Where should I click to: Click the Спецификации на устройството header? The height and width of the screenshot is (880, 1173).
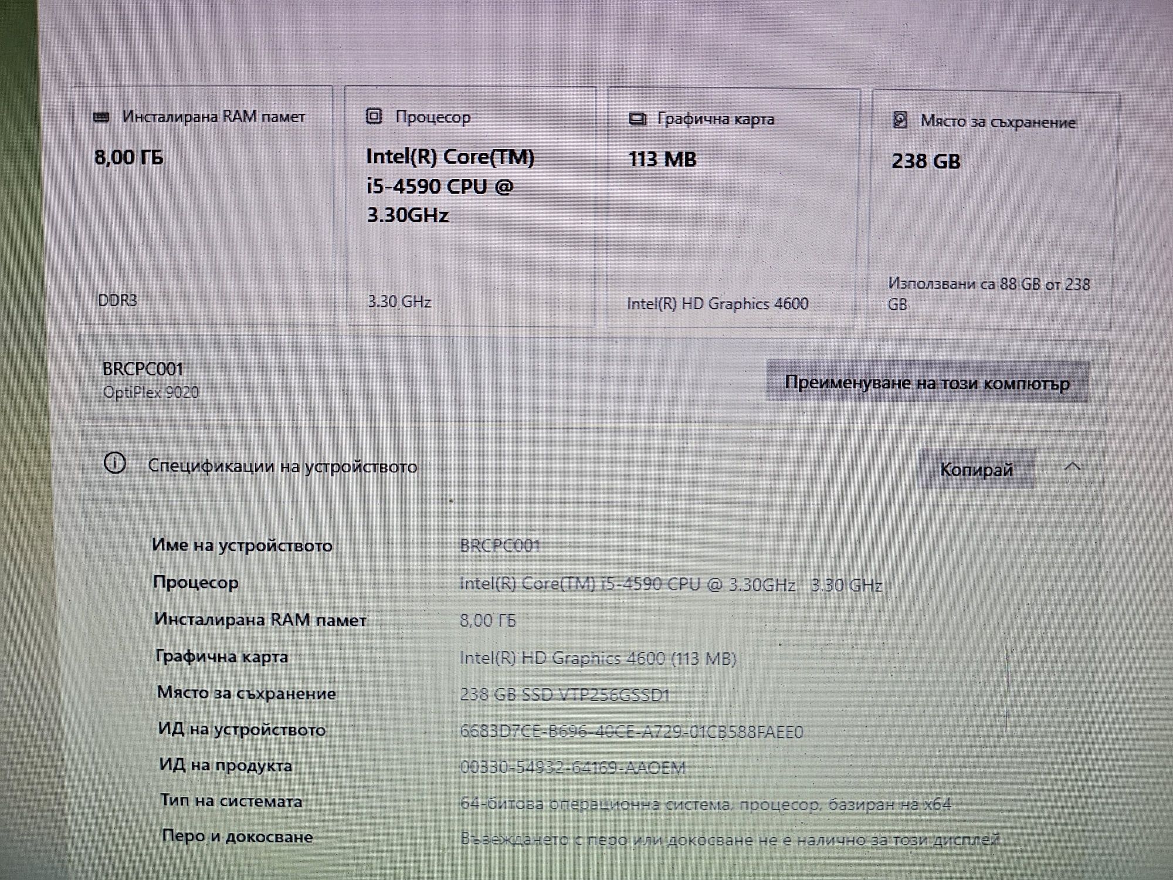(282, 466)
